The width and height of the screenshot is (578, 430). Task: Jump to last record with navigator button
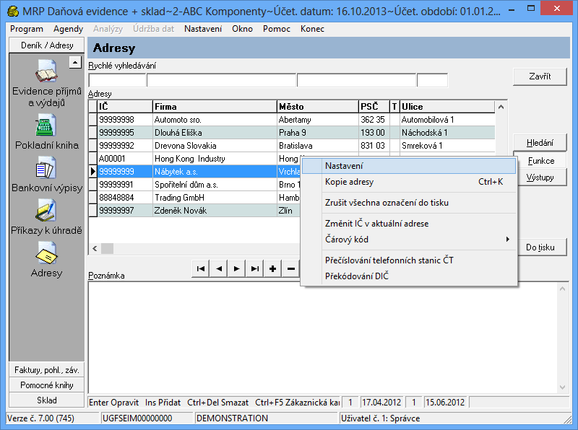[255, 268]
